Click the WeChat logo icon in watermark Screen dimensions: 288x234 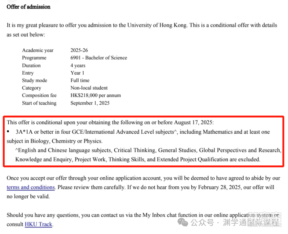pyautogui.click(x=183, y=222)
